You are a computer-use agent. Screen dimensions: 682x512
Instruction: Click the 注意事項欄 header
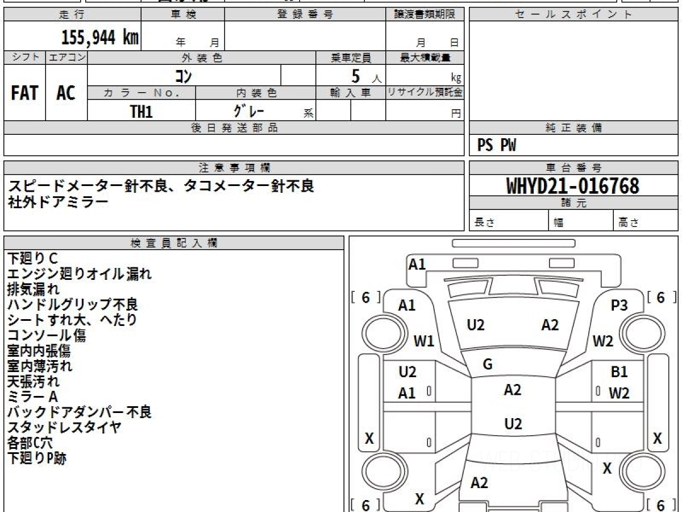(234, 168)
